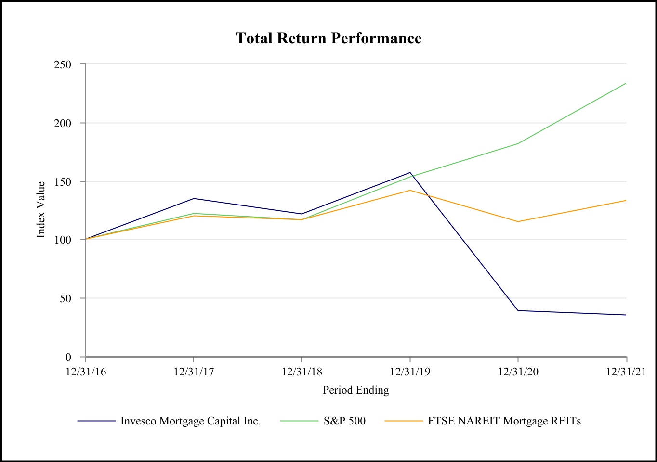
Task: Click the 0 y-axis tick label
Action: click(68, 357)
